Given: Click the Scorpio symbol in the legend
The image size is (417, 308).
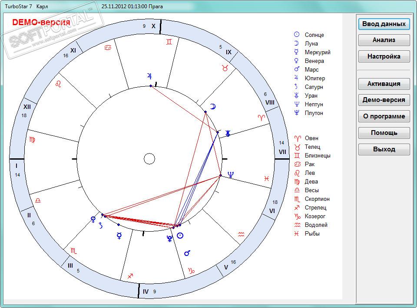Looking at the screenshot, I should 297,199.
